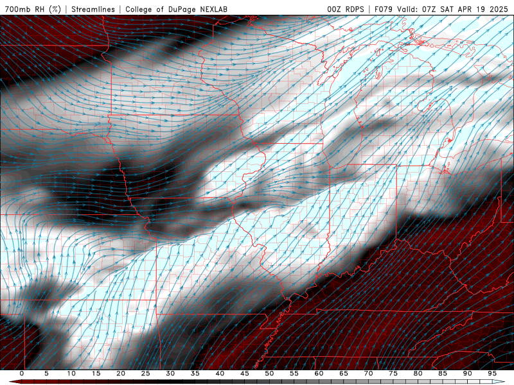Click the 95 value on the colorbar scale
Viewport: 514px width, 385px height.
pos(492,373)
